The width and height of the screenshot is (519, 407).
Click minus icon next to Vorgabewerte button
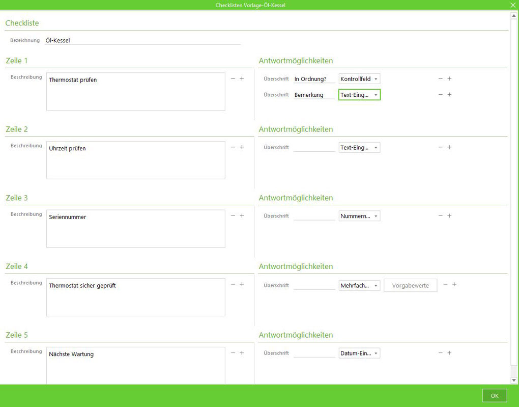click(445, 284)
